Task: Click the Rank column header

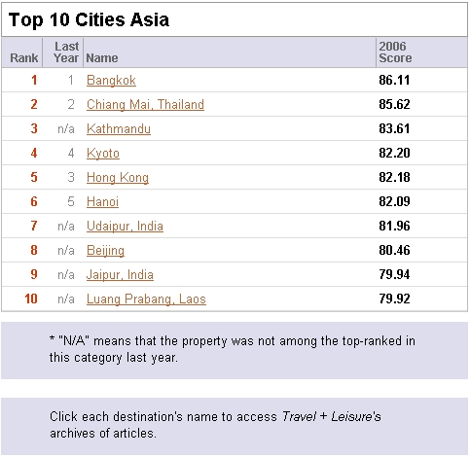Action: pos(24,58)
